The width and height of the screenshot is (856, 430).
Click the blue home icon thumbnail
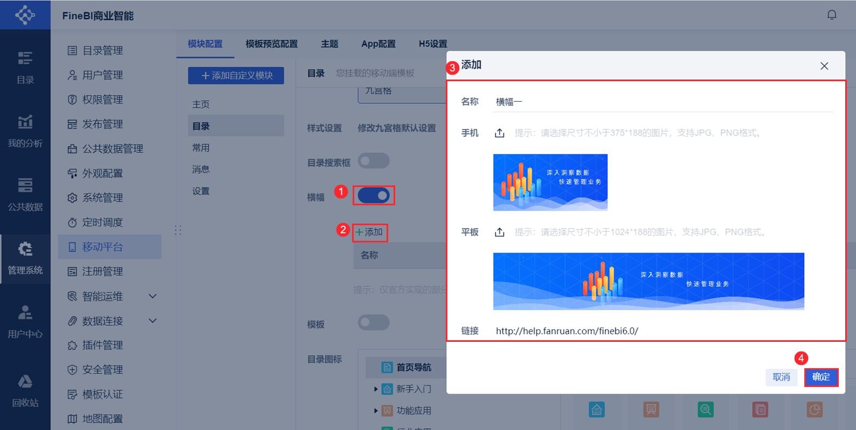[x=597, y=410]
